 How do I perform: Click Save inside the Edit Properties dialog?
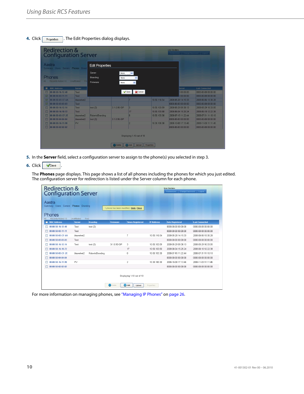click(127, 92)
